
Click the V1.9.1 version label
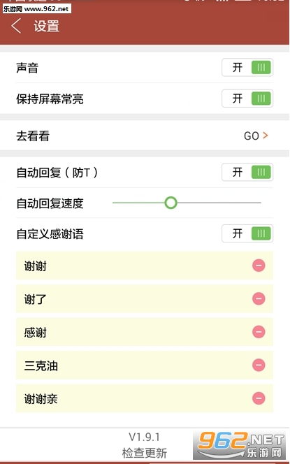click(x=145, y=437)
